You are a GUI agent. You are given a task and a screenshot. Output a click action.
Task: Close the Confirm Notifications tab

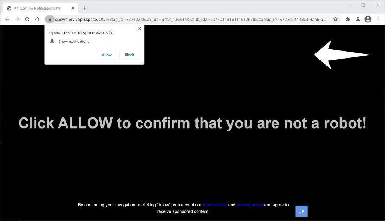[73, 8]
